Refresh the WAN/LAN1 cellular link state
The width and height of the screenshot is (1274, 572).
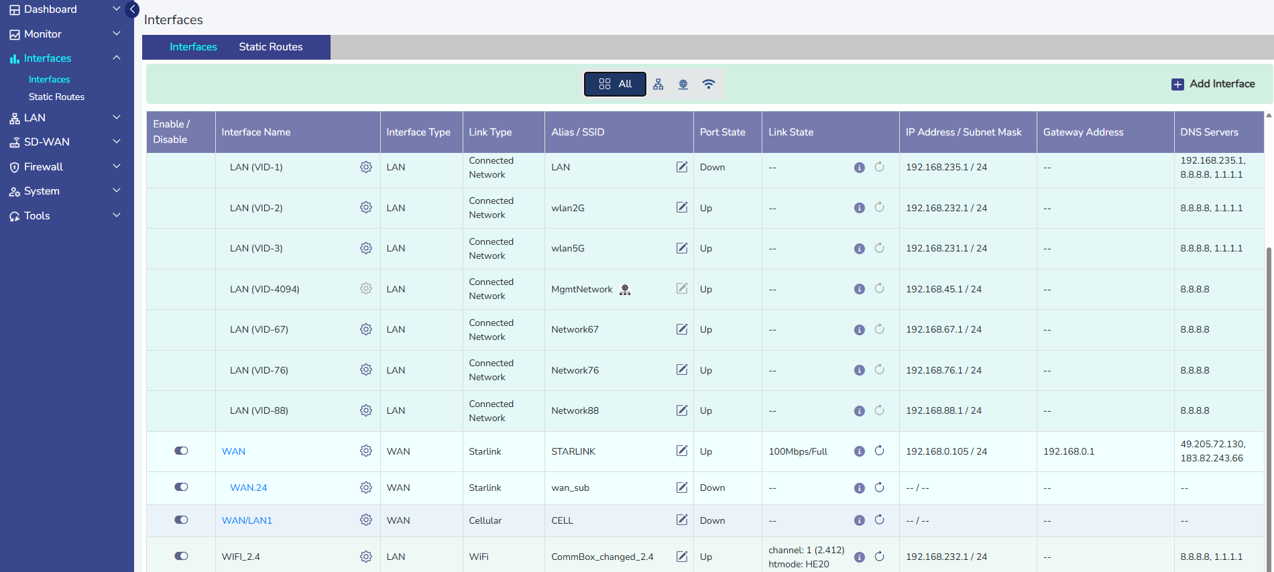(x=879, y=520)
